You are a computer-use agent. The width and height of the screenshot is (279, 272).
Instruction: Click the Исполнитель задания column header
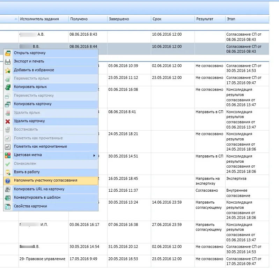(39, 19)
